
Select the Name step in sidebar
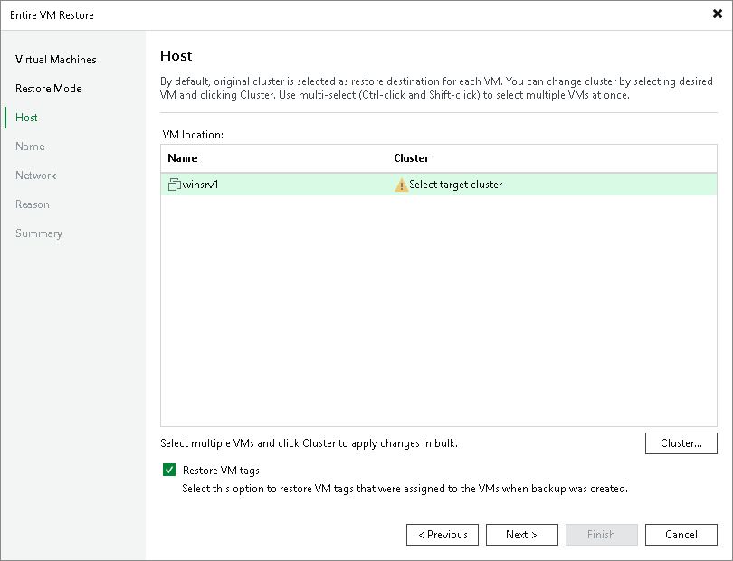click(x=30, y=147)
